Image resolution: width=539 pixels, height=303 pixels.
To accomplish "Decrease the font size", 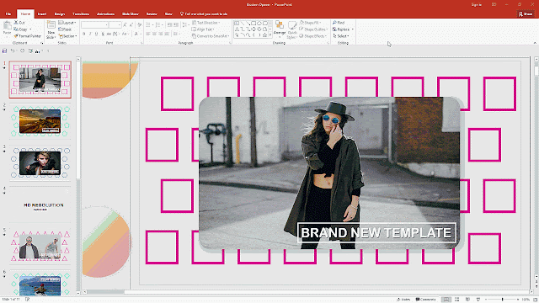I will coord(131,24).
